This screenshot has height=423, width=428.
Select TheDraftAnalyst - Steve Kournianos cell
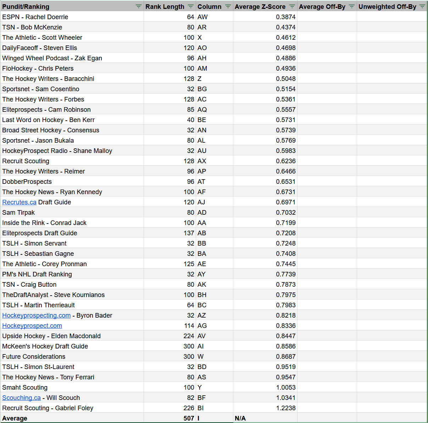pyautogui.click(x=72, y=295)
